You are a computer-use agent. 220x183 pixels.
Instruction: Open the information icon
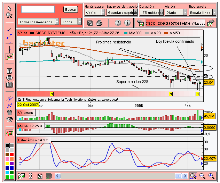click(x=127, y=23)
